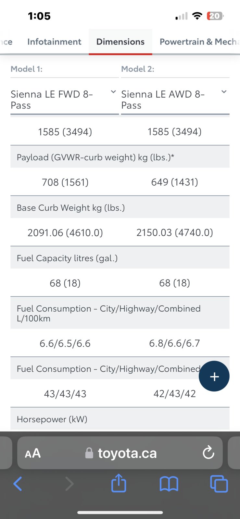Switch to the Infotainment tab
Image resolution: width=240 pixels, height=519 pixels.
click(54, 42)
